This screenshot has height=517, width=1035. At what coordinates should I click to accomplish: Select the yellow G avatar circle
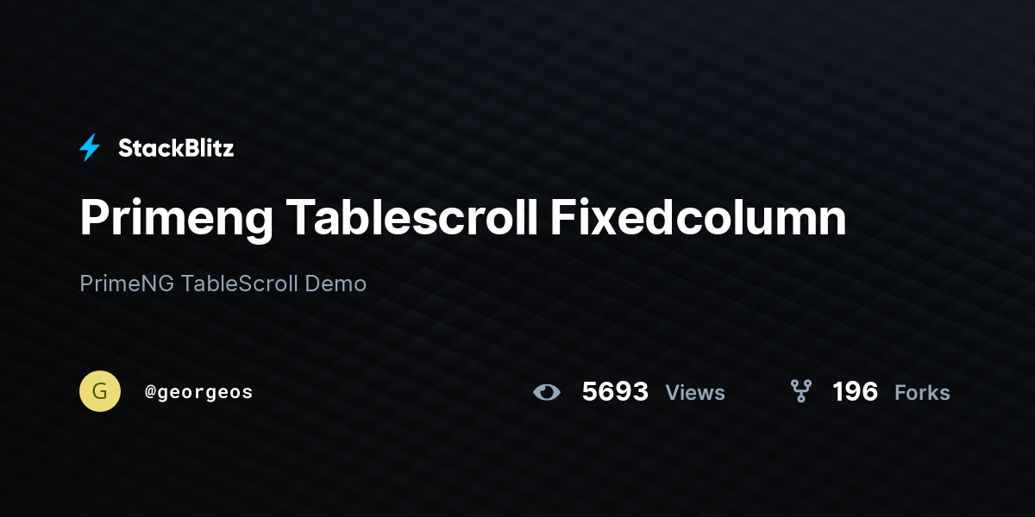coord(100,391)
